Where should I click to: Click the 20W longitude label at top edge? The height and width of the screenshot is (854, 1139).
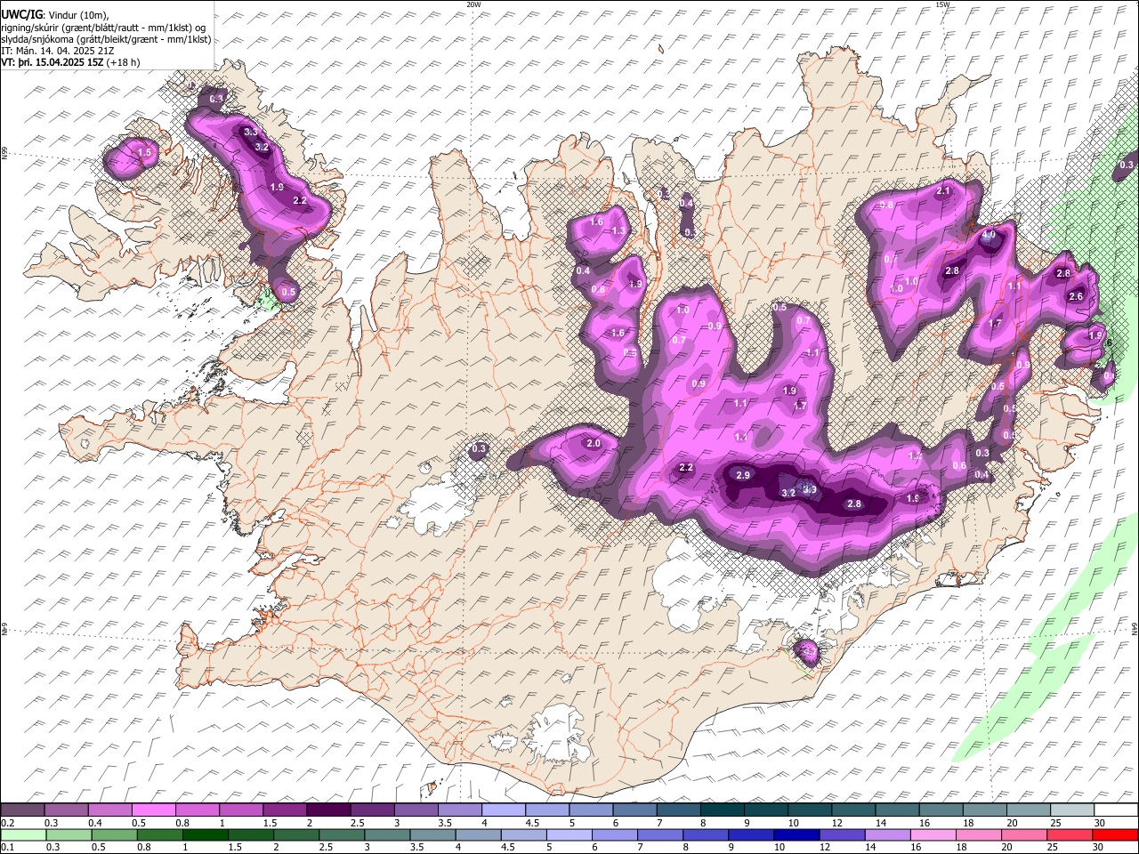(473, 4)
